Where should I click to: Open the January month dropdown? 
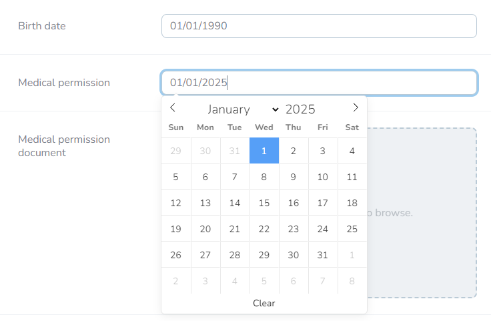[x=243, y=109]
